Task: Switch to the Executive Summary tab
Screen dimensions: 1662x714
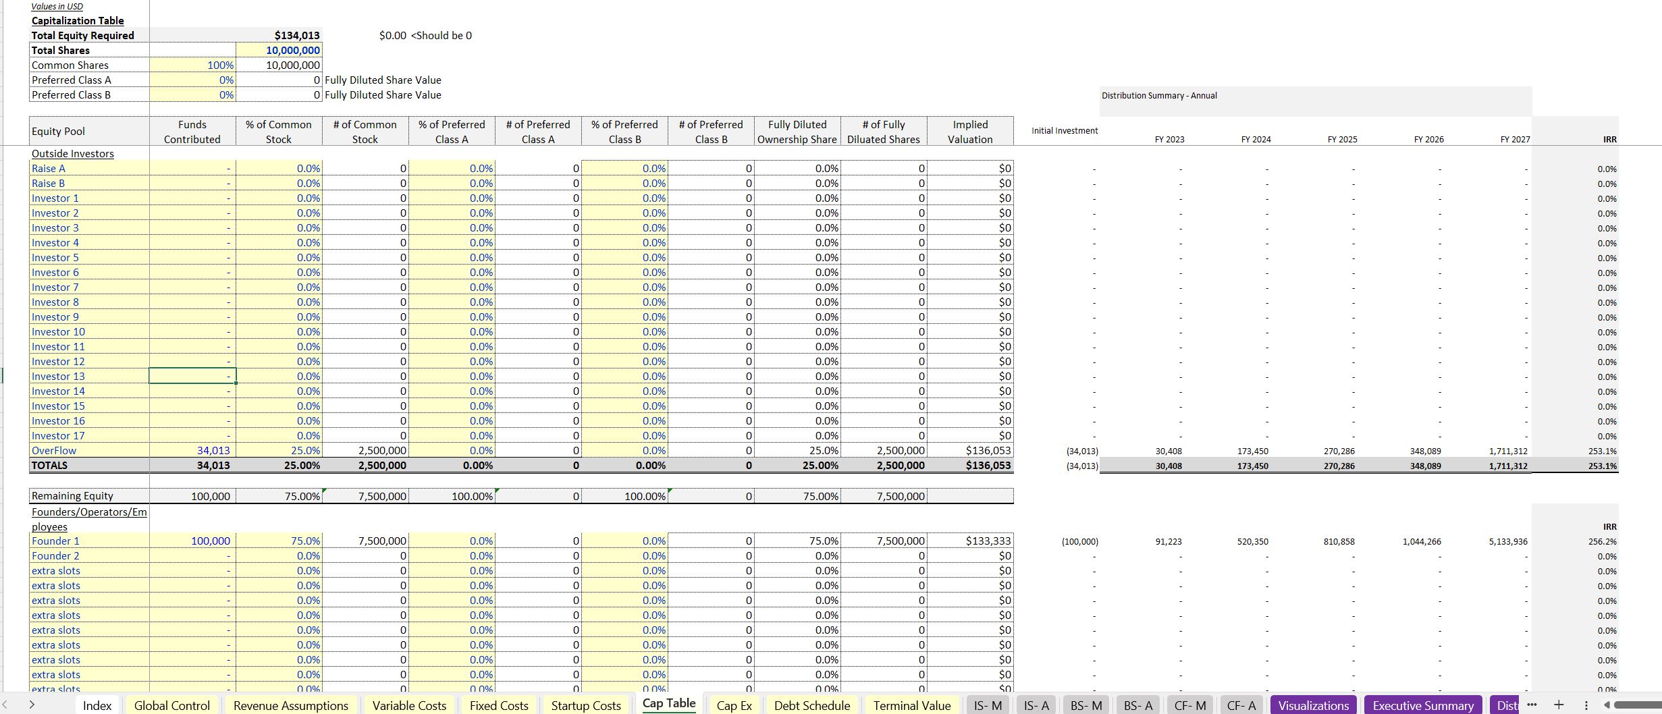Action: coord(1423,705)
